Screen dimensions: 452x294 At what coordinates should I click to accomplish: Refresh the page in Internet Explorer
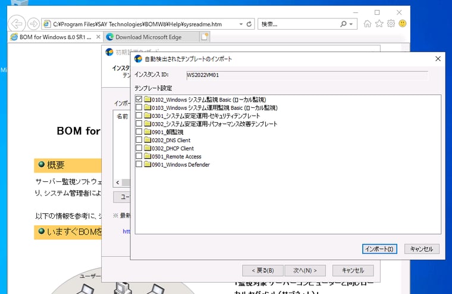coord(249,24)
